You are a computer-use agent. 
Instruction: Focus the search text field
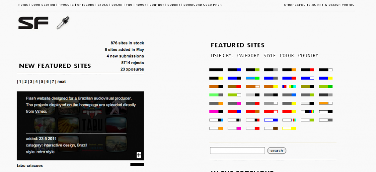[x=237, y=150]
